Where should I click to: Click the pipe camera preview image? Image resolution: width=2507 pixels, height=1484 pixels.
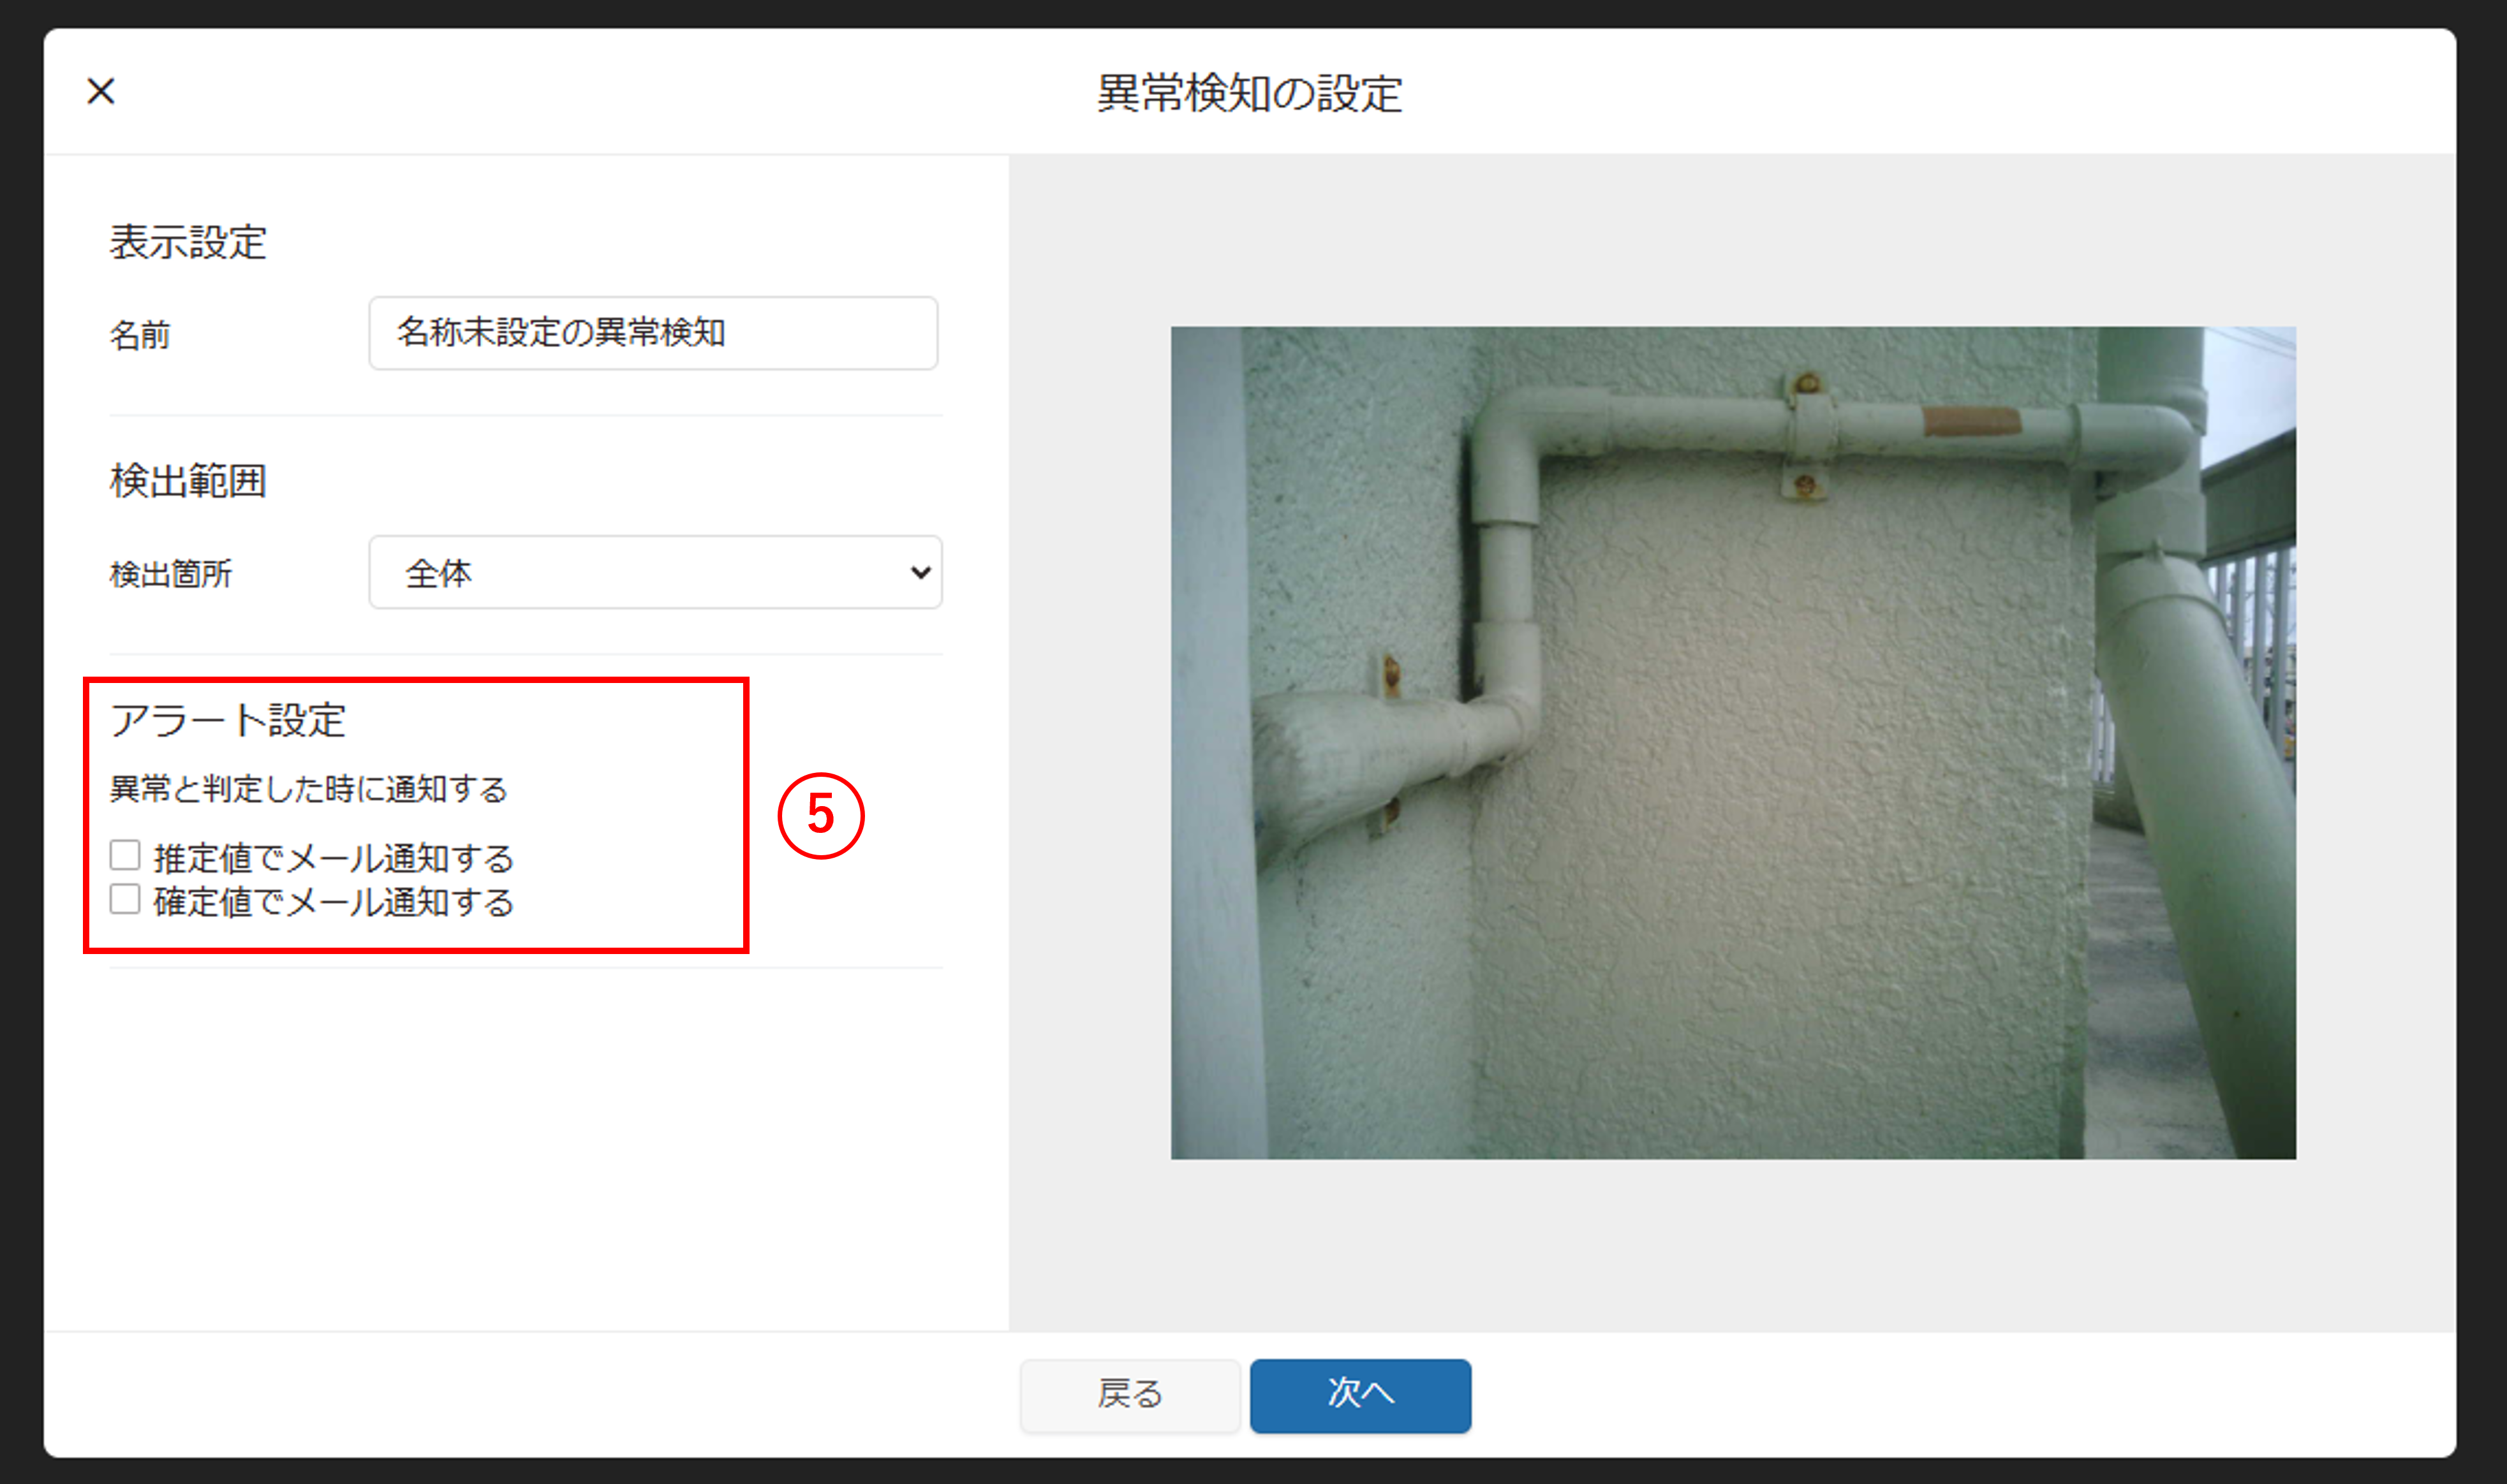point(1733,743)
